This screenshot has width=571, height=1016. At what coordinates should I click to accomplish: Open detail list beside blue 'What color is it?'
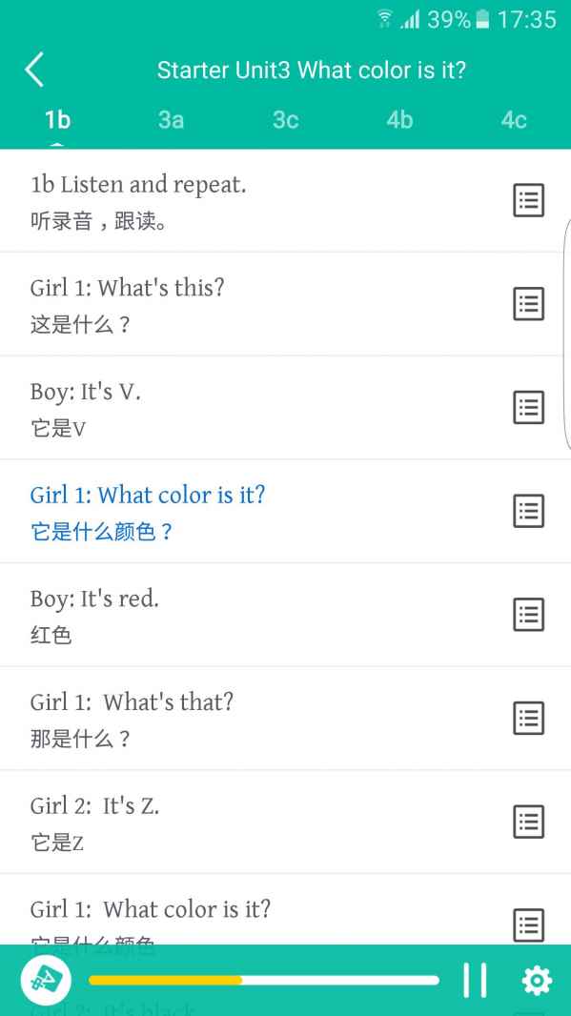point(528,511)
